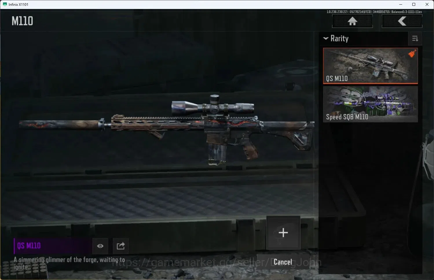Click the Infinix X1101 window icon
Viewport: 434px width, 280px height.
[x=5, y=4]
